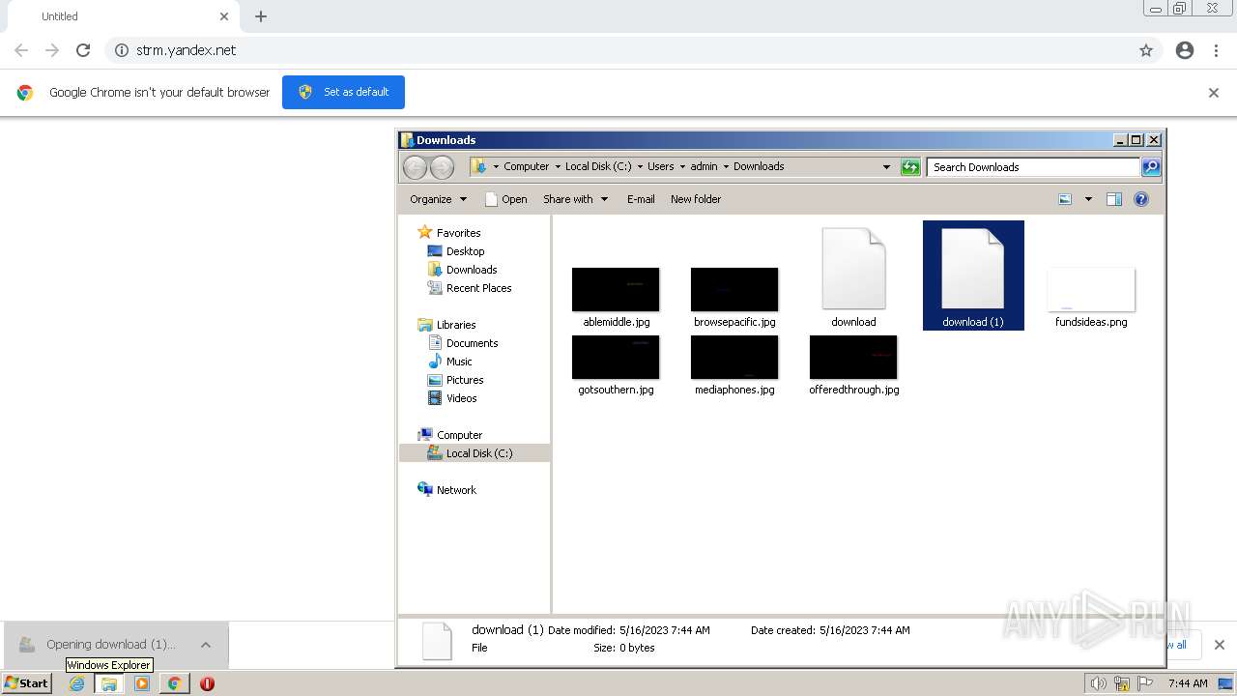Screen dimensions: 1237x696
Task: Open Windows Media Player from the taskbar
Action: 142,683
